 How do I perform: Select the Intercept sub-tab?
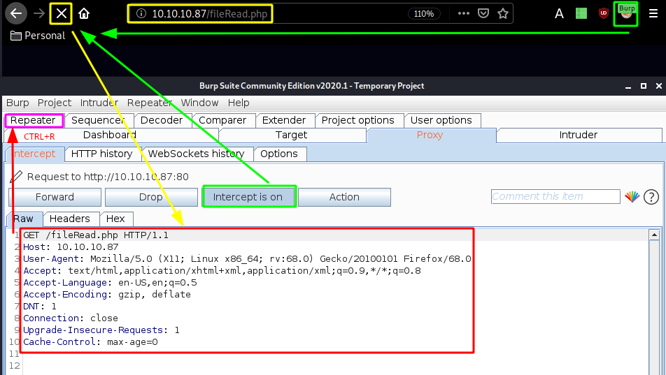coord(34,154)
